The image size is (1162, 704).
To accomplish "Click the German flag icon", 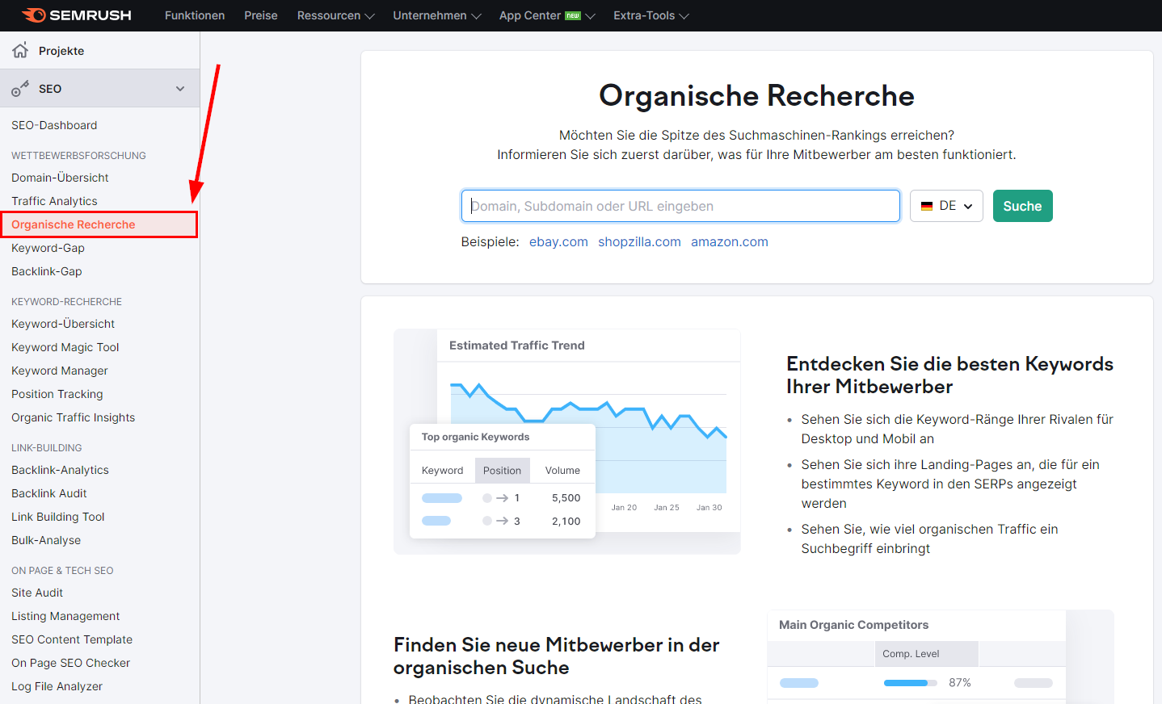I will coord(927,206).
